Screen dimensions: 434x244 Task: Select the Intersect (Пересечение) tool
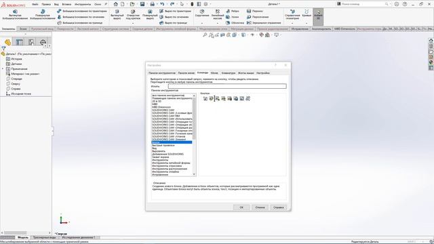258,17
